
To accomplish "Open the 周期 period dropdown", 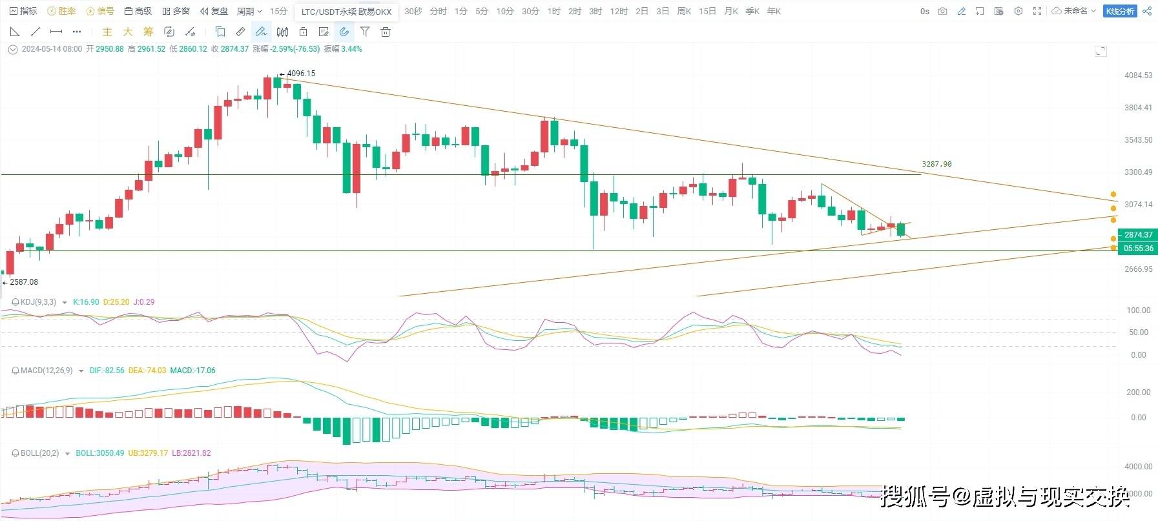I will click(x=249, y=11).
